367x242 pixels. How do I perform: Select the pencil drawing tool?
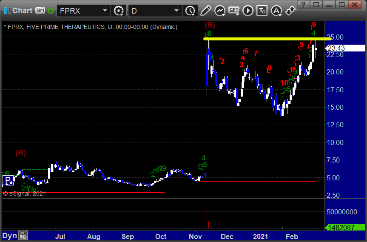pos(205,11)
